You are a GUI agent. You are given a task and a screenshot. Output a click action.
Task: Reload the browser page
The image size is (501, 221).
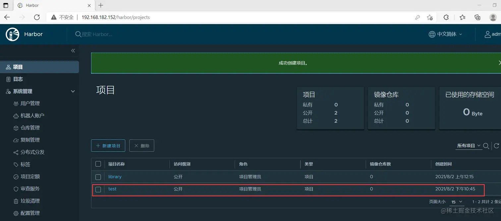click(37, 17)
